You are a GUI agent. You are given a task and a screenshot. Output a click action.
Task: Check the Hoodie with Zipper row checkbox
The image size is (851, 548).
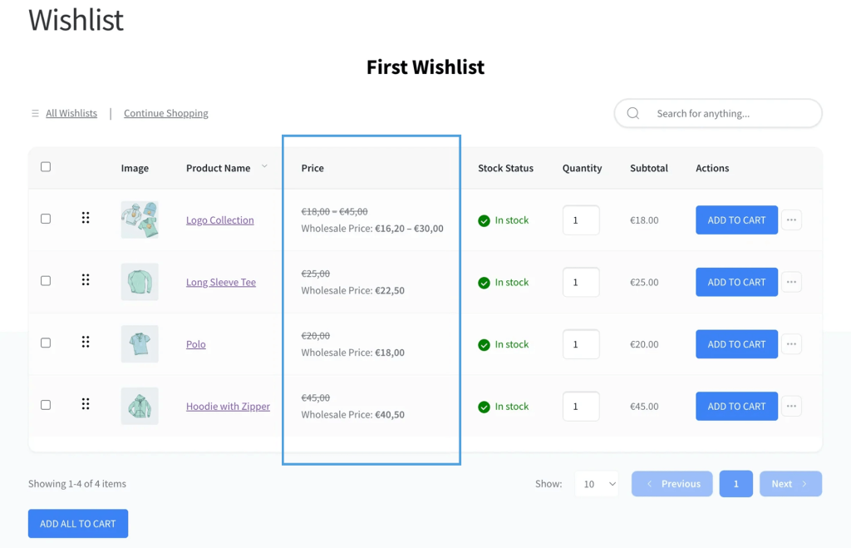[46, 405]
